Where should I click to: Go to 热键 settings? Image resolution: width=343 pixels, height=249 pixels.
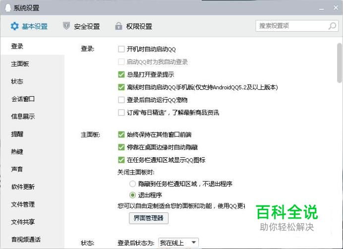(x=33, y=152)
